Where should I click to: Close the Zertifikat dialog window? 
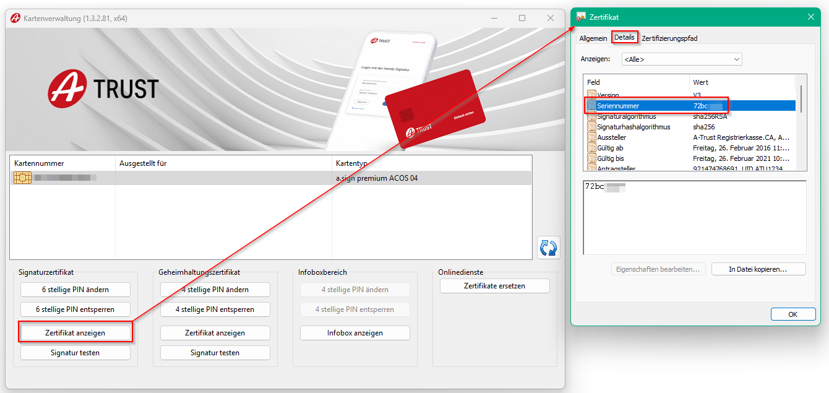pos(810,17)
